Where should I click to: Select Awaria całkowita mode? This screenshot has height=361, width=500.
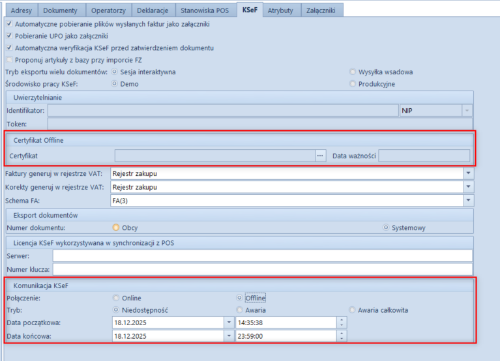tap(353, 310)
